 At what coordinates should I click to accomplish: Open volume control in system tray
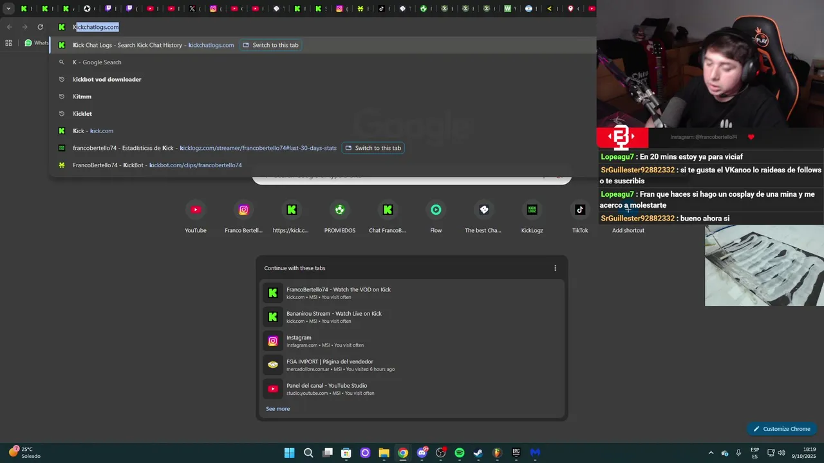coord(782,453)
